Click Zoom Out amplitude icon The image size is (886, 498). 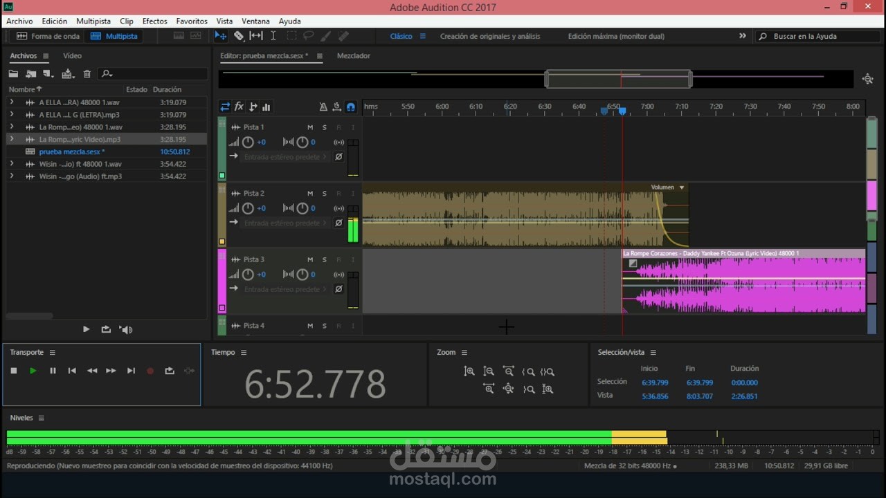tap(489, 371)
